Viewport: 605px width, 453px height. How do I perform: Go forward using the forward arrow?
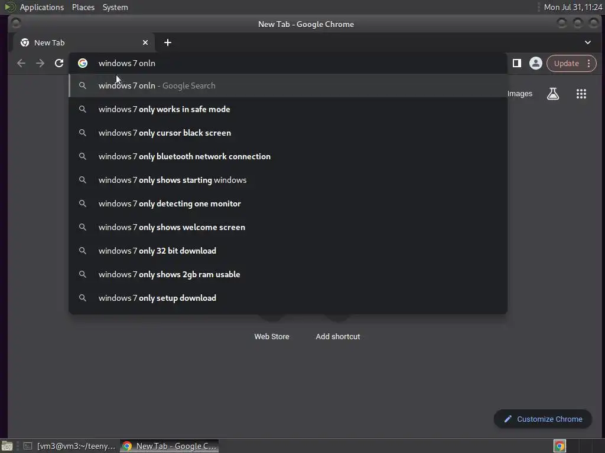(40, 63)
